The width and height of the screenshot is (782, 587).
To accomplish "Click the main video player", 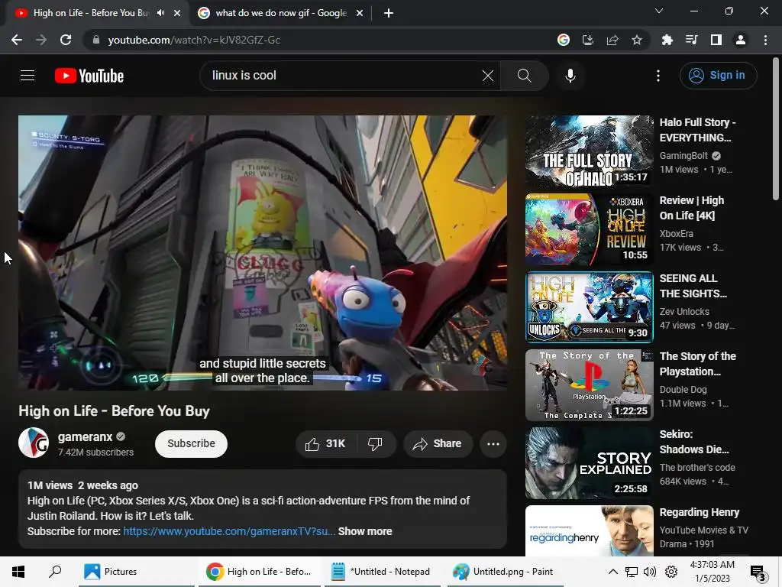I will click(263, 253).
